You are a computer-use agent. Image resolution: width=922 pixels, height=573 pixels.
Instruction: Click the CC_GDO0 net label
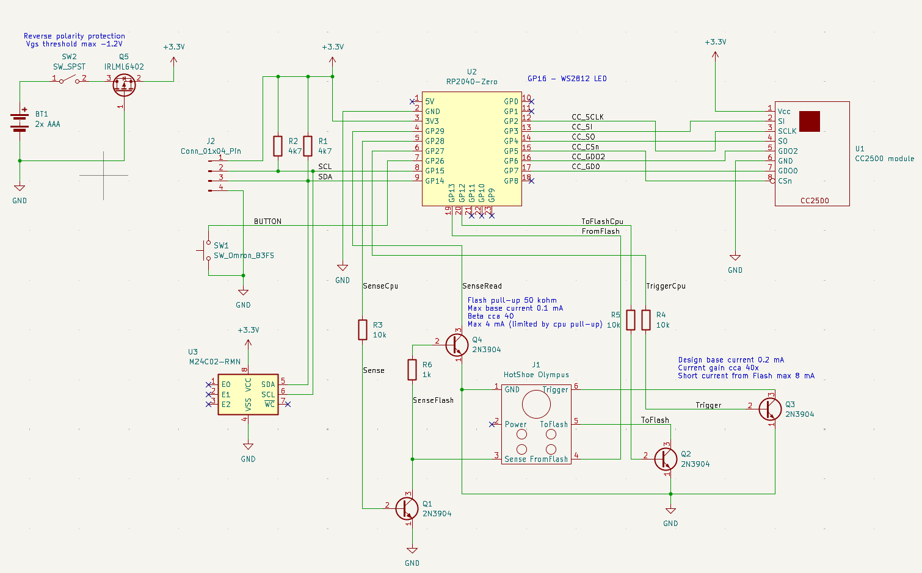click(x=586, y=167)
